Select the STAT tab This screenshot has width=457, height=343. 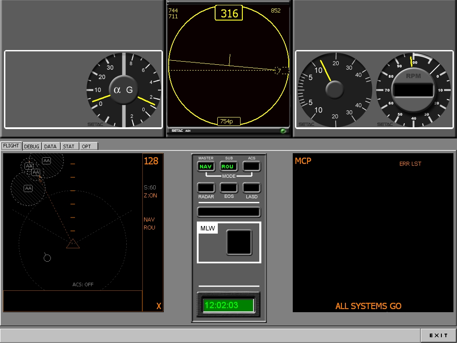pyautogui.click(x=69, y=146)
